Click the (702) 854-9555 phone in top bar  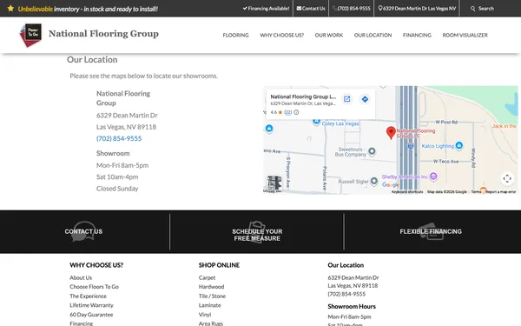pyautogui.click(x=352, y=9)
